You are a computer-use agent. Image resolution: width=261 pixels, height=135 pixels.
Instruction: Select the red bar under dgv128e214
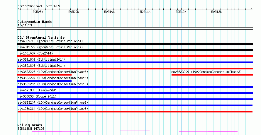[x=135, y=112]
